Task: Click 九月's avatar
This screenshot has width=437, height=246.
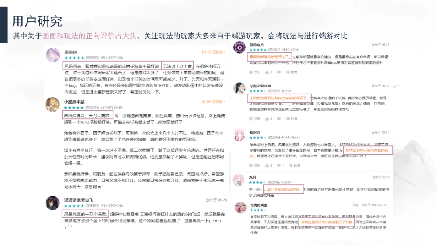Action: pyautogui.click(x=239, y=180)
